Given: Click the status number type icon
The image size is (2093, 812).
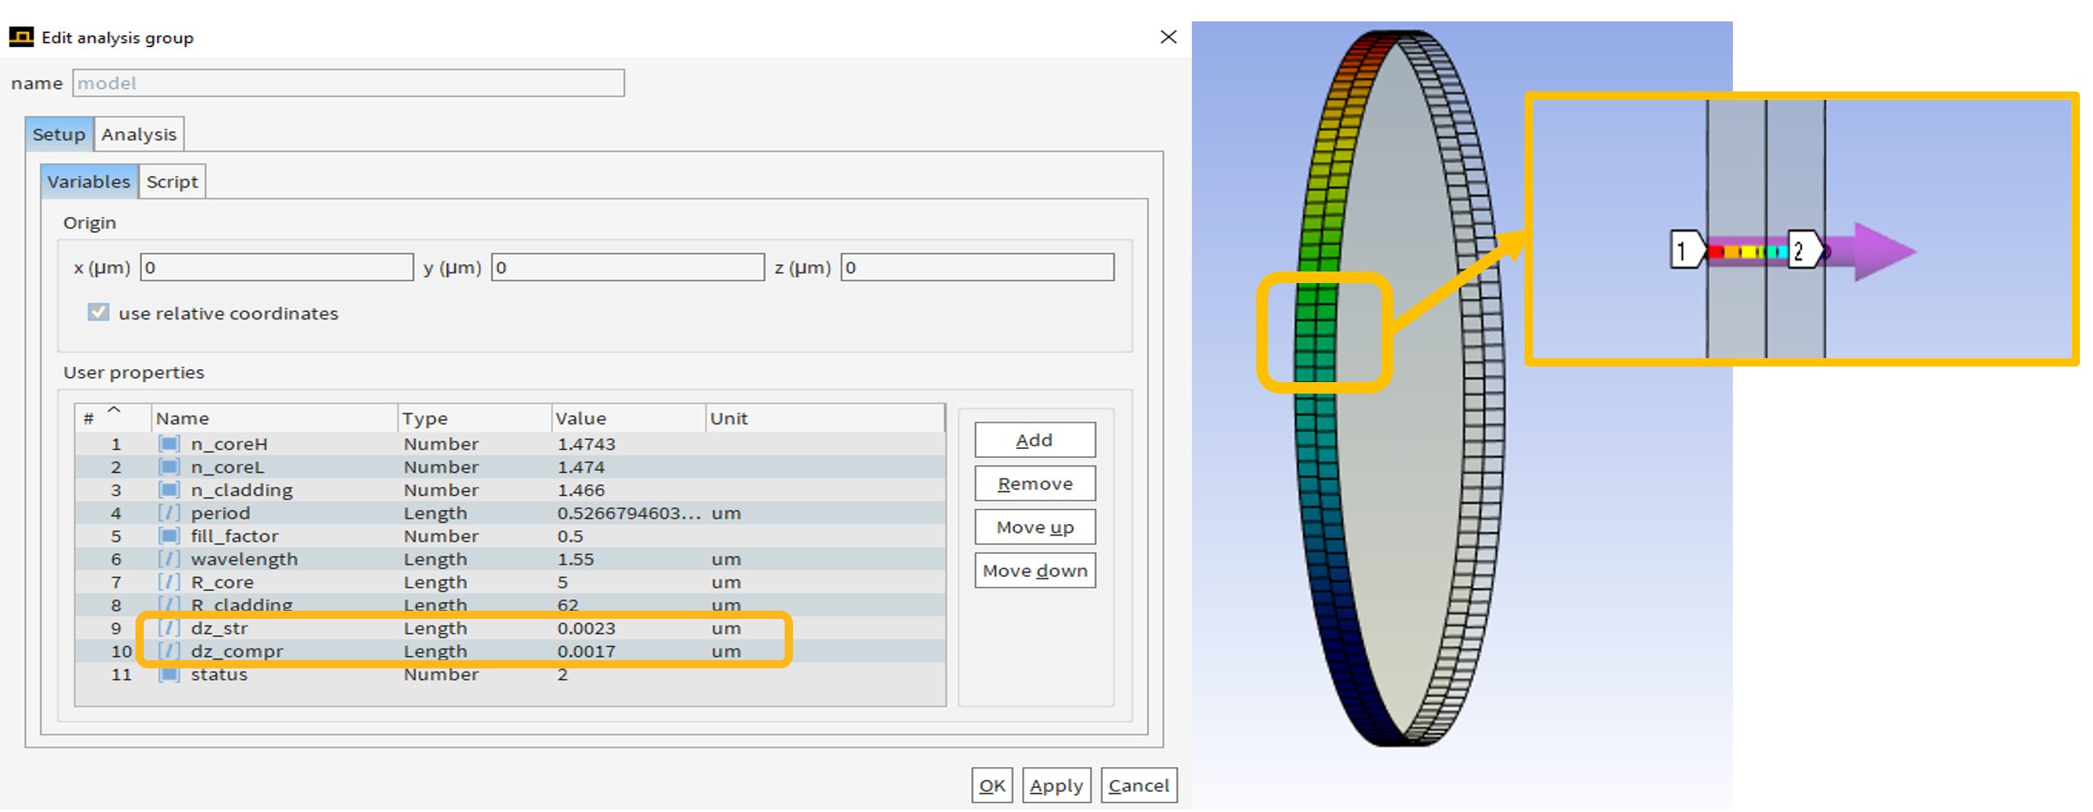Looking at the screenshot, I should (x=169, y=675).
